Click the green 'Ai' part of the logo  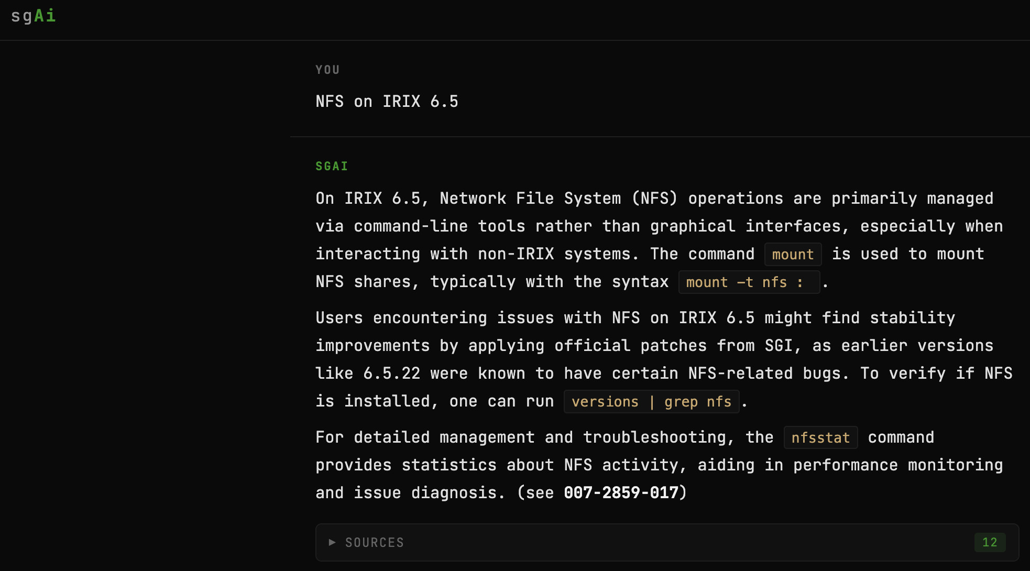click(45, 15)
